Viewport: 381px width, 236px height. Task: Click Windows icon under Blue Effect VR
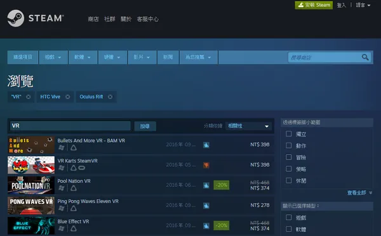click(x=62, y=228)
